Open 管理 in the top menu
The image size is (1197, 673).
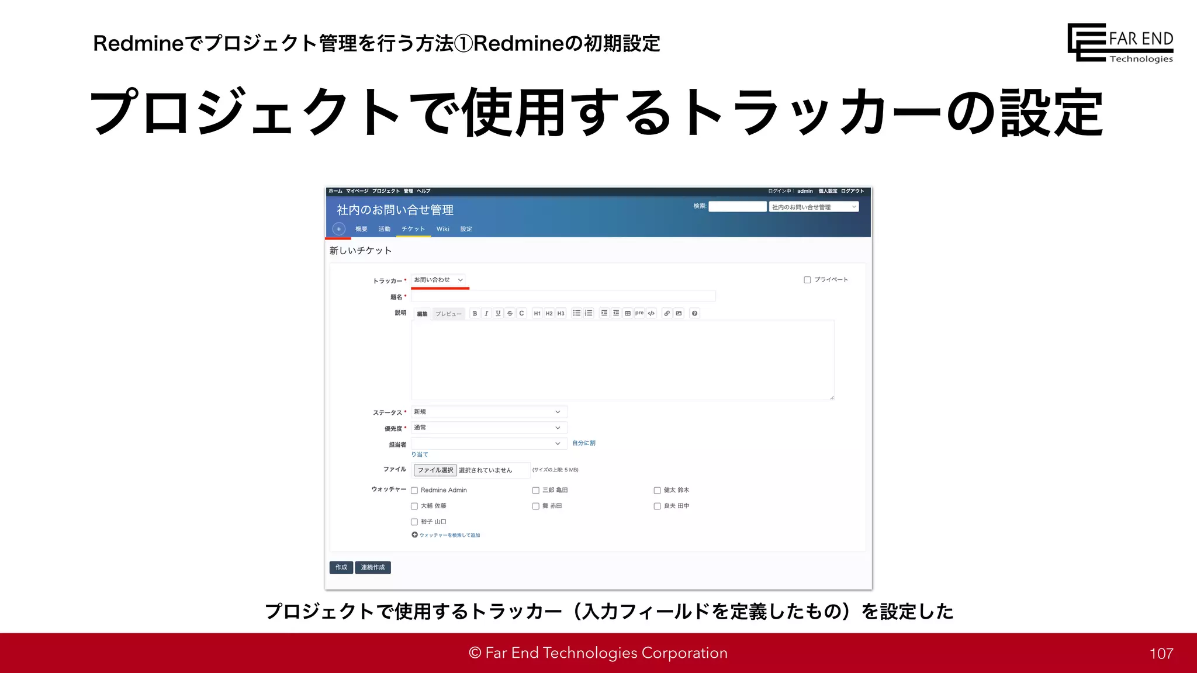point(408,191)
